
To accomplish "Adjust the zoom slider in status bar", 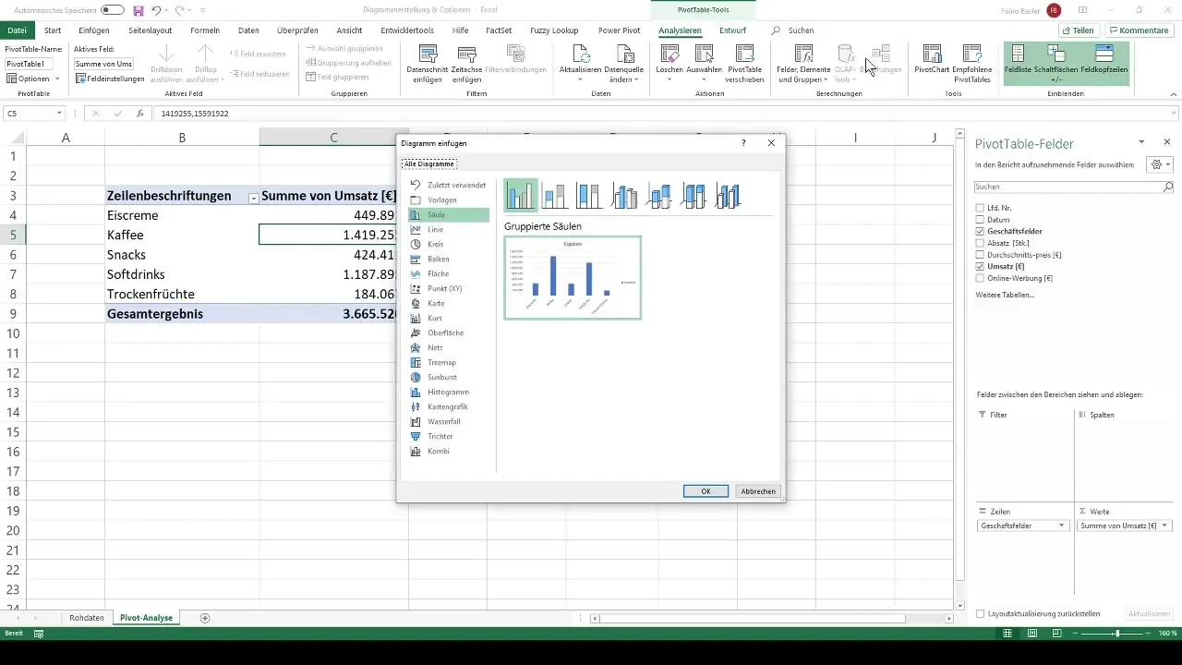I will (x=1116, y=634).
